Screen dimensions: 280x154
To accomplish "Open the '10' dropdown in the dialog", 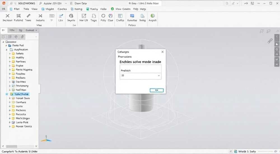I will [x=141, y=76].
